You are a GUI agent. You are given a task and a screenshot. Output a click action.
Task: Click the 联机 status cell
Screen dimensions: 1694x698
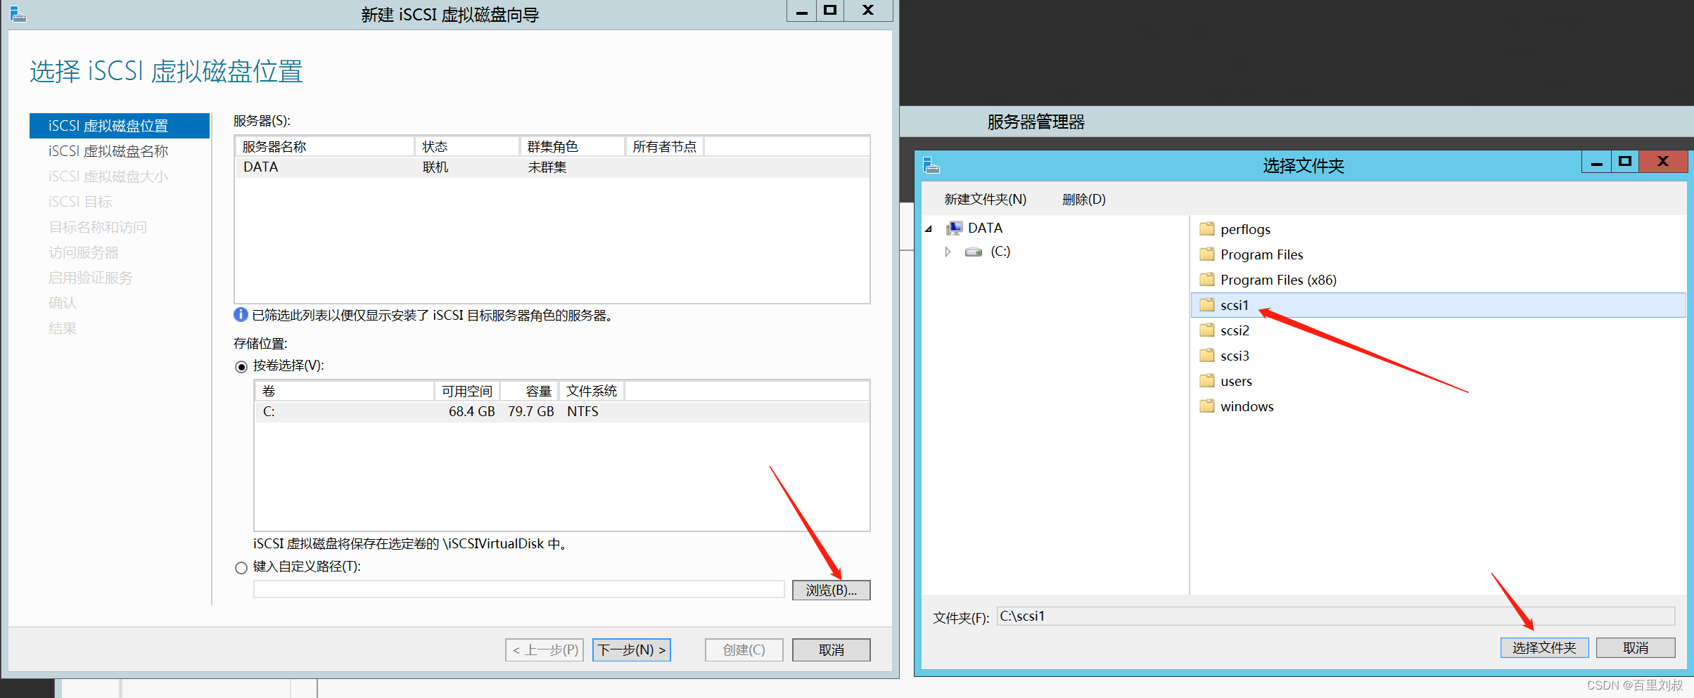(x=435, y=167)
